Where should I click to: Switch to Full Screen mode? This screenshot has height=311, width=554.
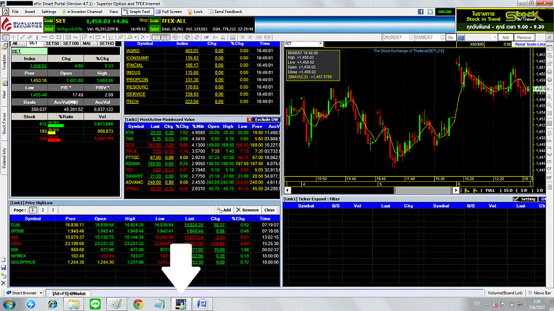tap(169, 12)
